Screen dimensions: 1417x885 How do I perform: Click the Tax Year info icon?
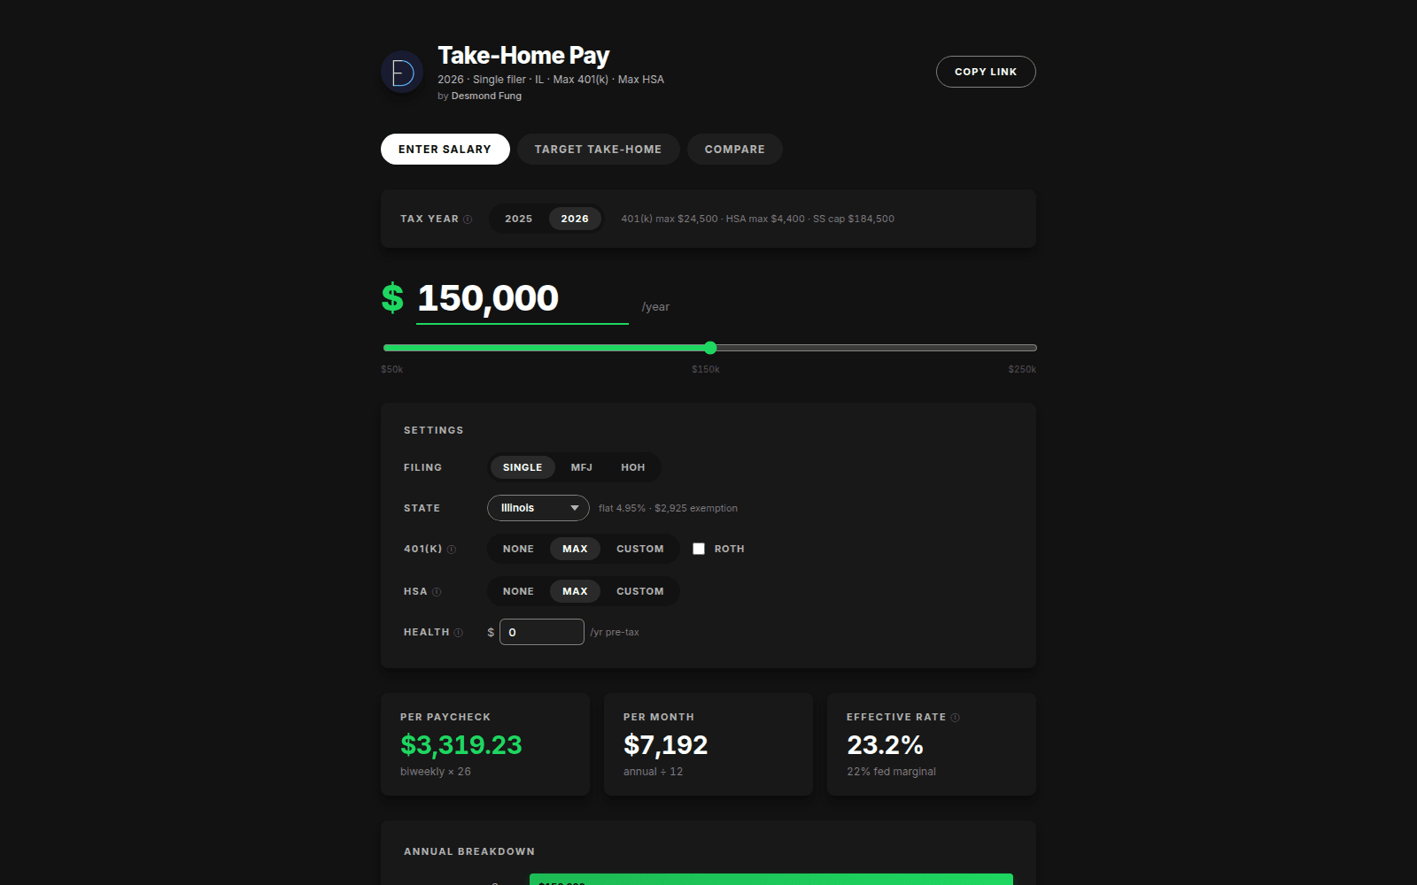467,219
